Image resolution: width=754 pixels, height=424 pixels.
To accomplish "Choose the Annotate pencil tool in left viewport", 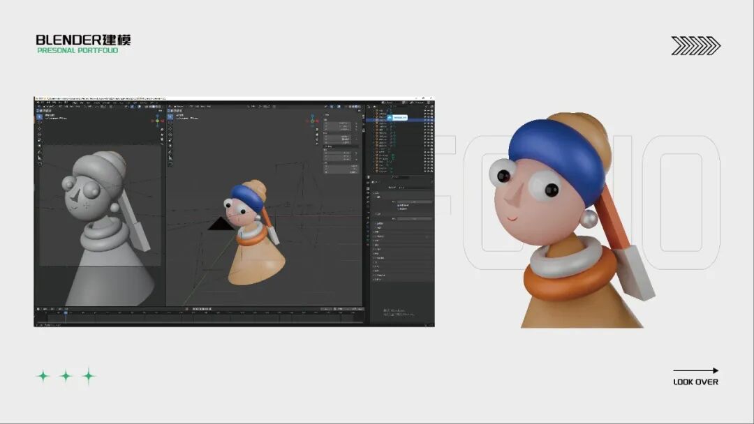I will 39,153.
